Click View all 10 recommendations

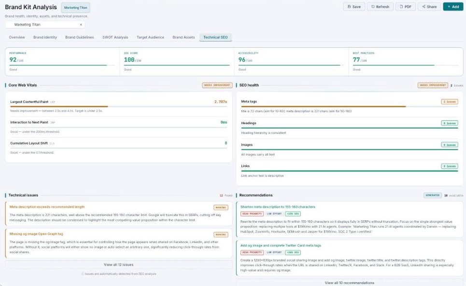pos(350,283)
